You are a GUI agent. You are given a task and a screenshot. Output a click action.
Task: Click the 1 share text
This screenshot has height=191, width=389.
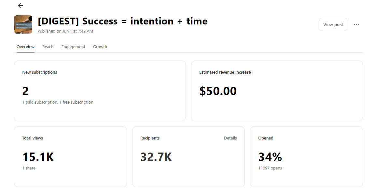point(29,168)
